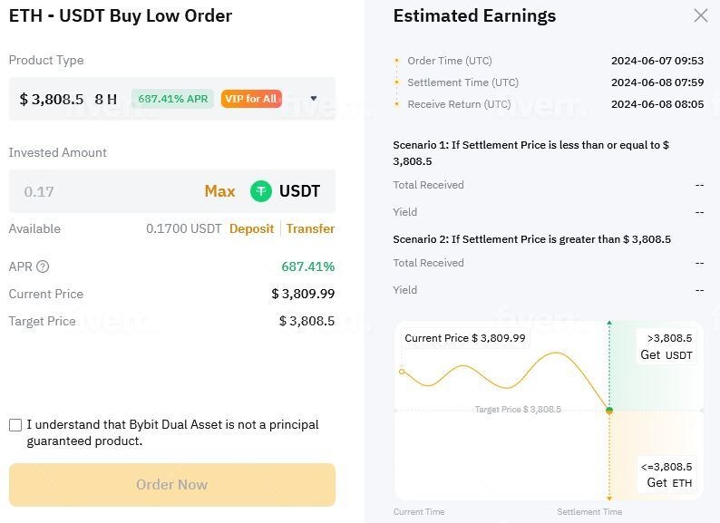This screenshot has height=523, width=720.
Task: Open the Transfer link
Action: tap(310, 228)
